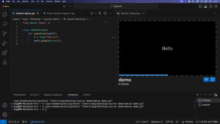This screenshot has width=220, height=124.
Task: Open the DEBUG CONSOLE tab
Action: (x=53, y=95)
